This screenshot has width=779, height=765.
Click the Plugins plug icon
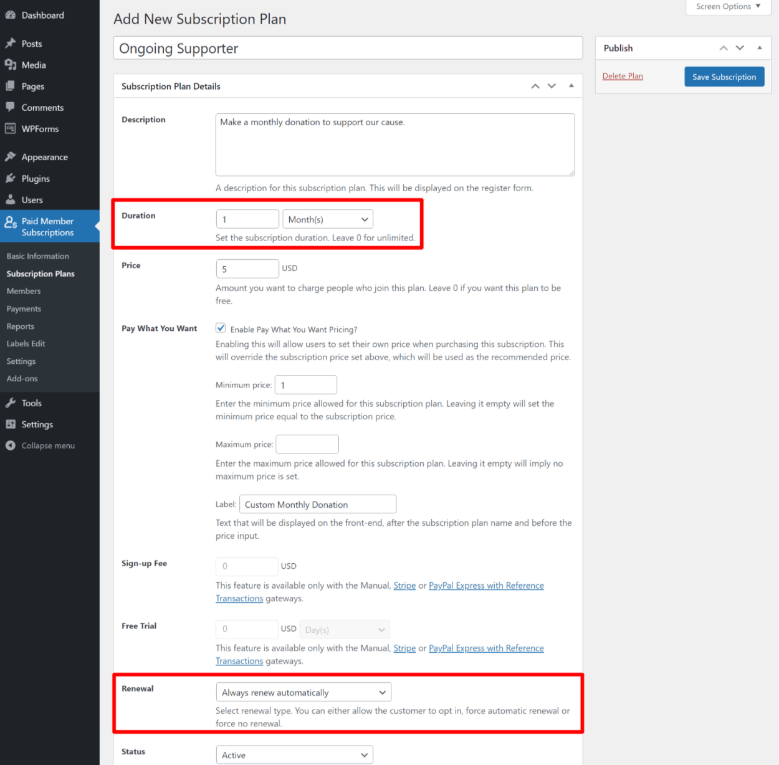[x=11, y=179]
